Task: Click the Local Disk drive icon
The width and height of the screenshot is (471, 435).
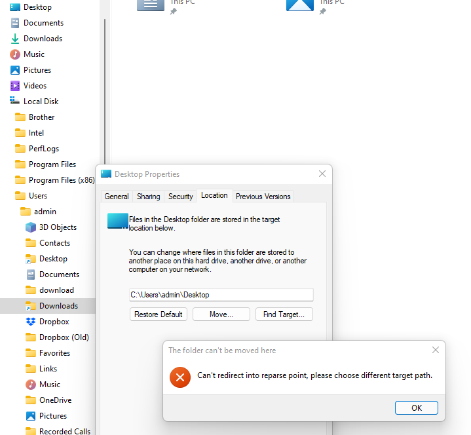Action: point(14,101)
